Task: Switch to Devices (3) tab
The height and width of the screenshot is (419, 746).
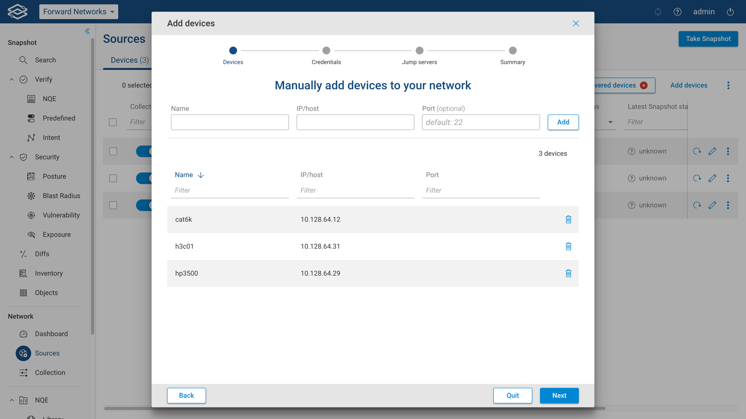Action: 129,60
